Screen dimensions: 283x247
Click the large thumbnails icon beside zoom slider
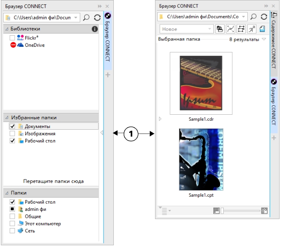coord(265,210)
